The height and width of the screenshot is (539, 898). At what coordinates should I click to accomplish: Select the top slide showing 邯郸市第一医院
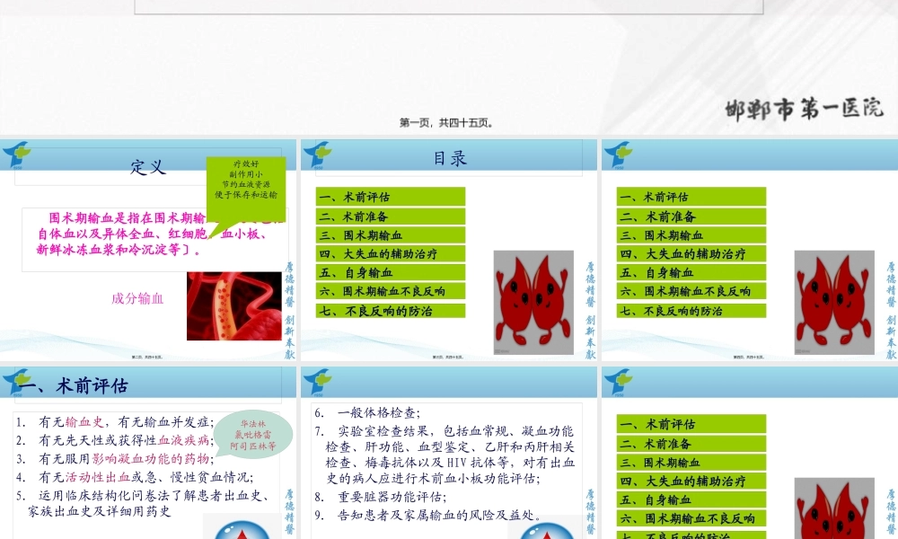tap(449, 63)
